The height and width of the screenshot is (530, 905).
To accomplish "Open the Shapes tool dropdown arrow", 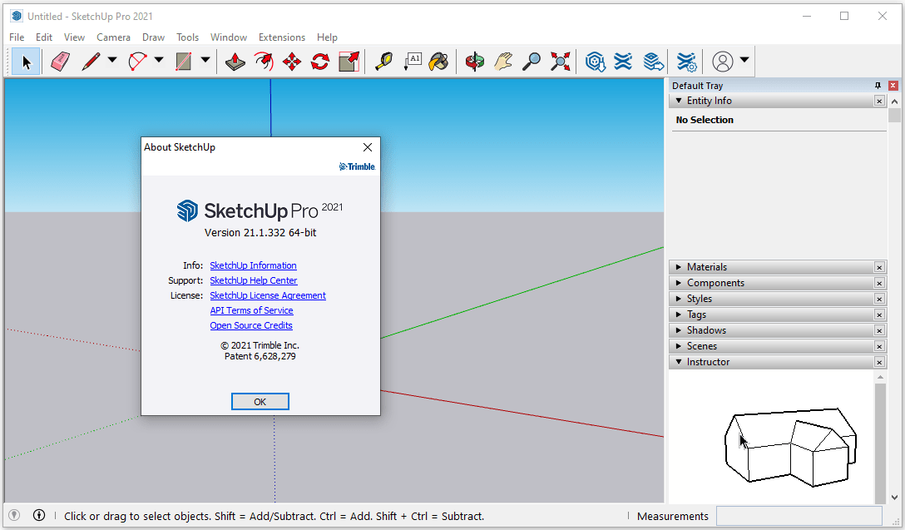I will 205,60.
